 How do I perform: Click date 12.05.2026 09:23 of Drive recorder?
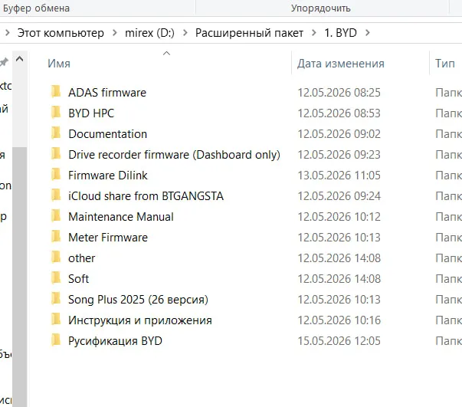coord(339,155)
